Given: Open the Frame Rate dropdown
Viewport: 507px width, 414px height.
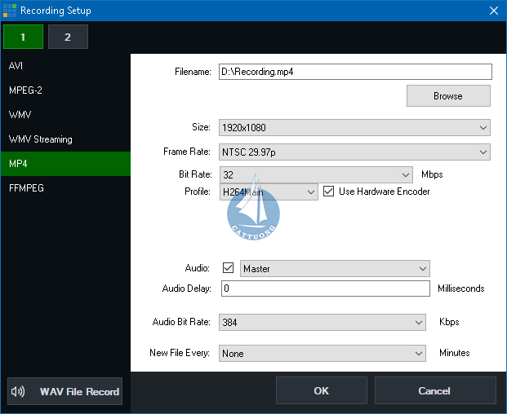Looking at the screenshot, I should click(x=354, y=152).
